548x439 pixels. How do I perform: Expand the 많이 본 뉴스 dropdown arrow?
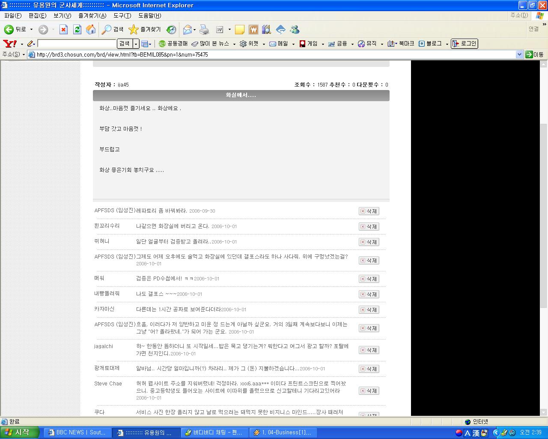pos(234,44)
